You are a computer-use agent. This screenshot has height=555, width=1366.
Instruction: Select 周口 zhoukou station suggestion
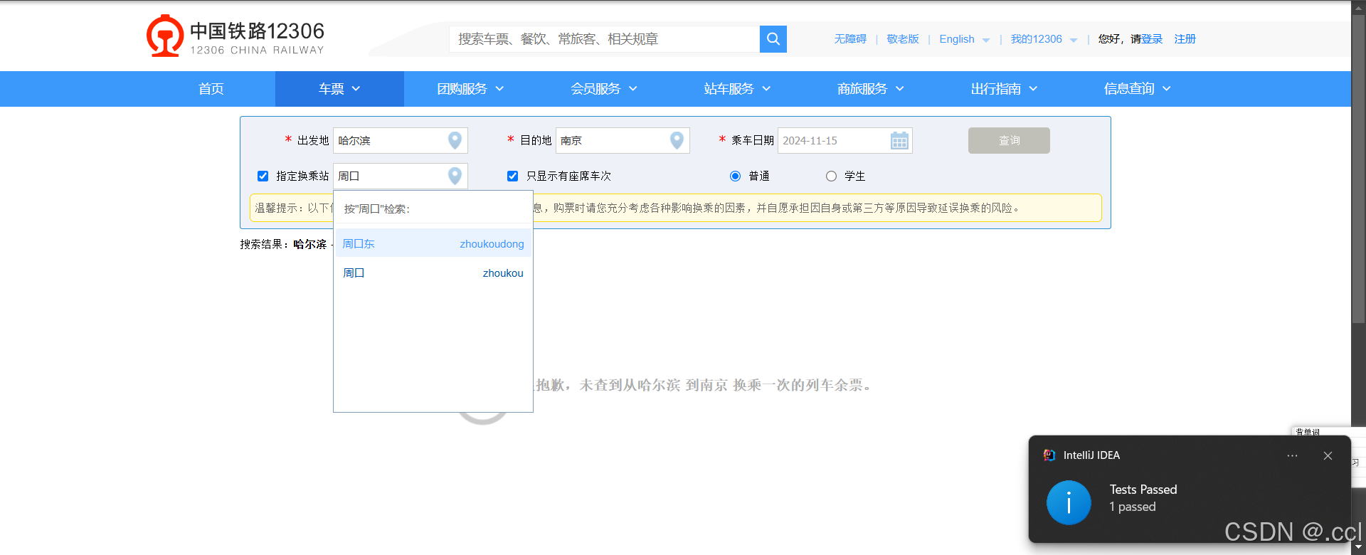coord(433,273)
